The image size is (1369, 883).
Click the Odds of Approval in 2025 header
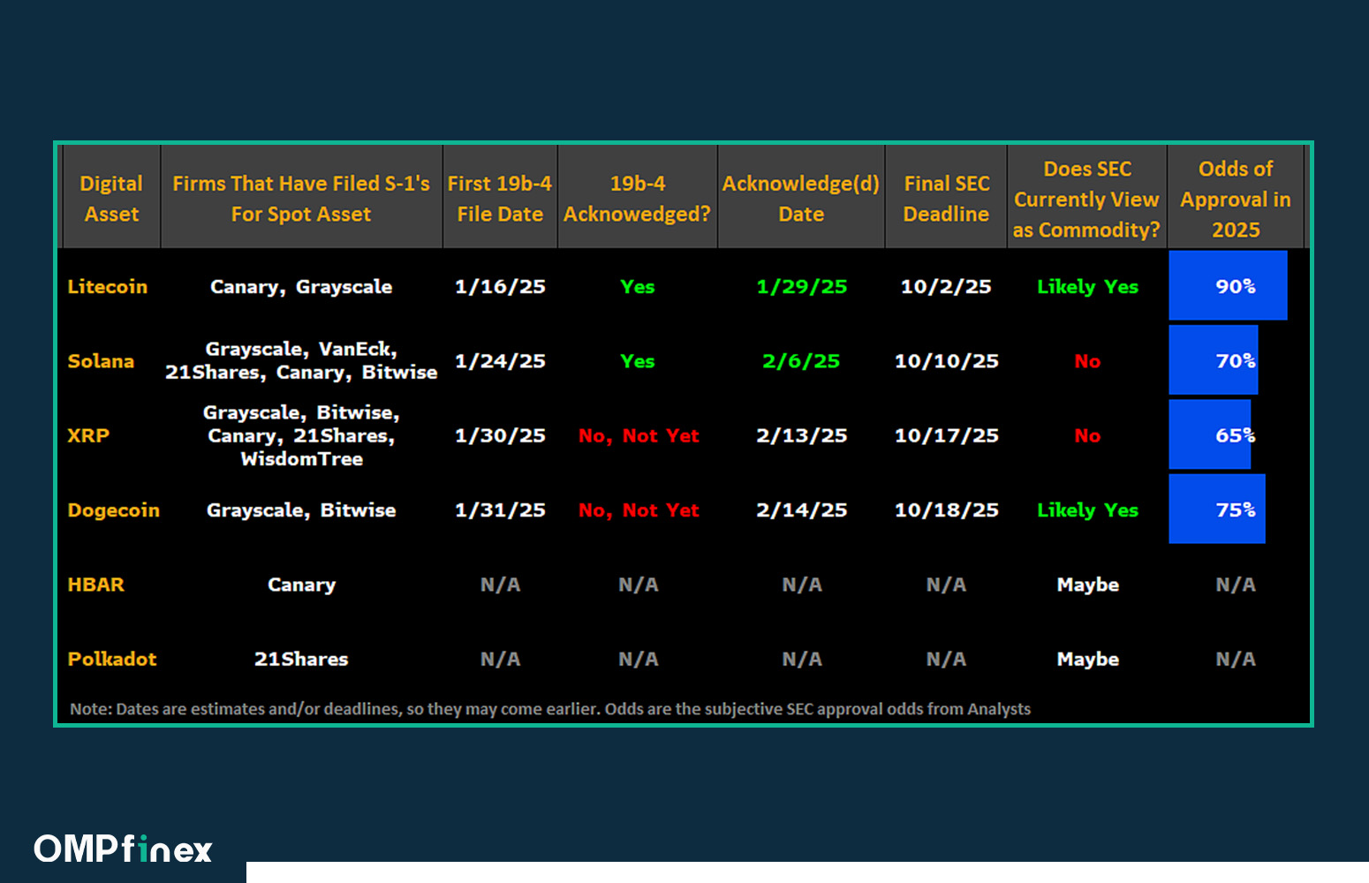(x=1236, y=199)
